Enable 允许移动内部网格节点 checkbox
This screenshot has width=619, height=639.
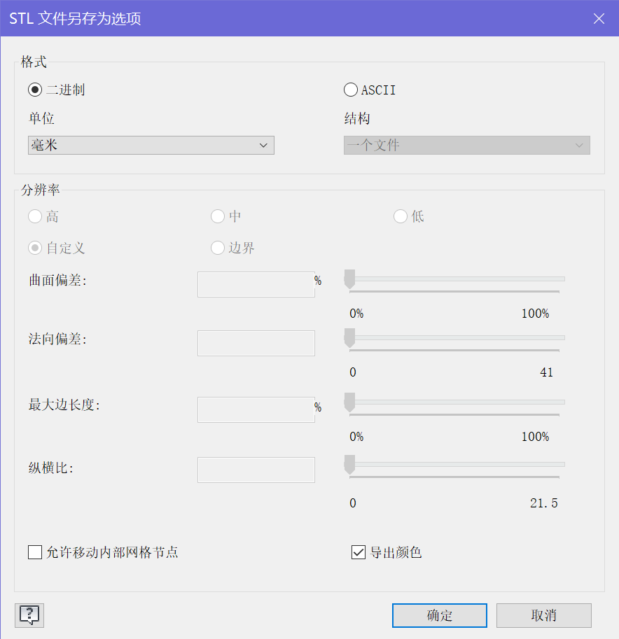(x=35, y=552)
